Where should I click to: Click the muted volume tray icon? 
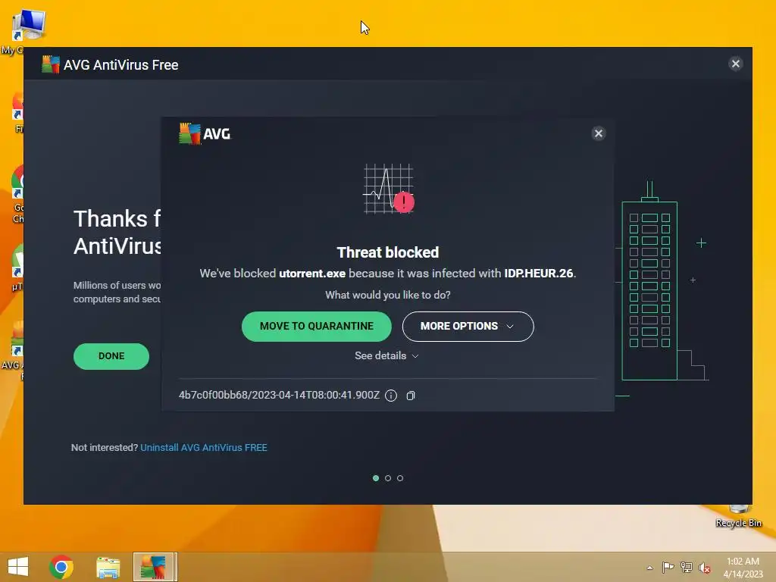[x=705, y=568]
